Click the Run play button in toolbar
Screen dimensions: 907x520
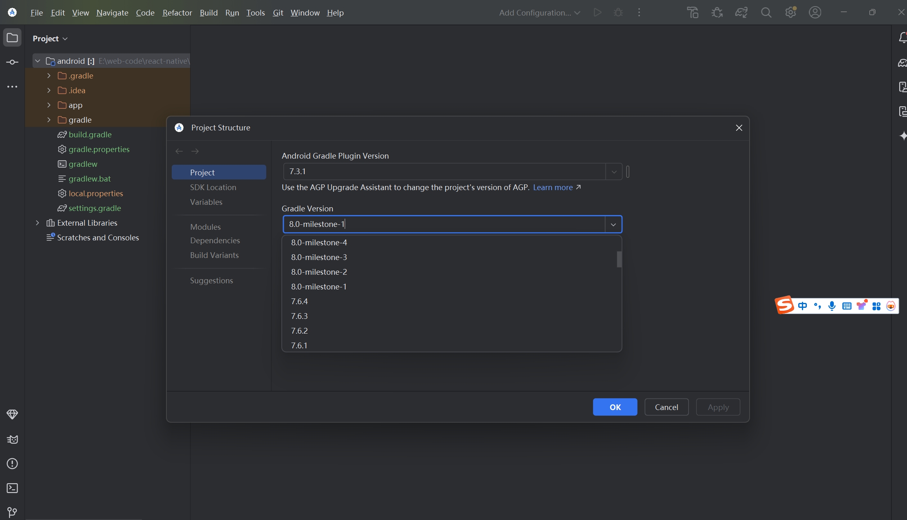597,13
